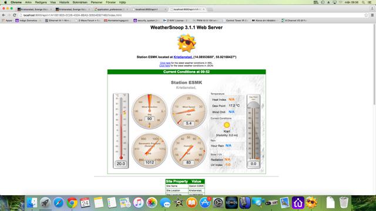Image resolution: width=376 pixels, height=211 pixels.
Task: Open Calendar icon showing 24
Action: click(x=85, y=203)
